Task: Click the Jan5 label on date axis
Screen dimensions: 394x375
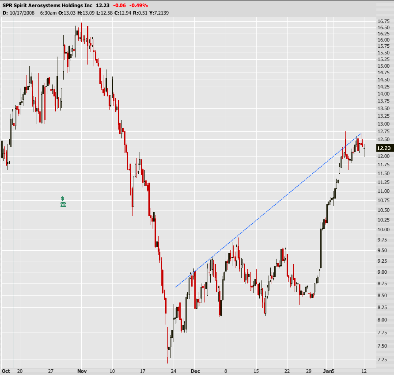Action: pos(328,371)
